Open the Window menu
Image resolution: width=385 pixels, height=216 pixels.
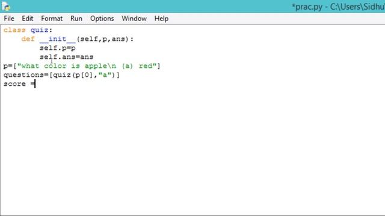[134, 19]
